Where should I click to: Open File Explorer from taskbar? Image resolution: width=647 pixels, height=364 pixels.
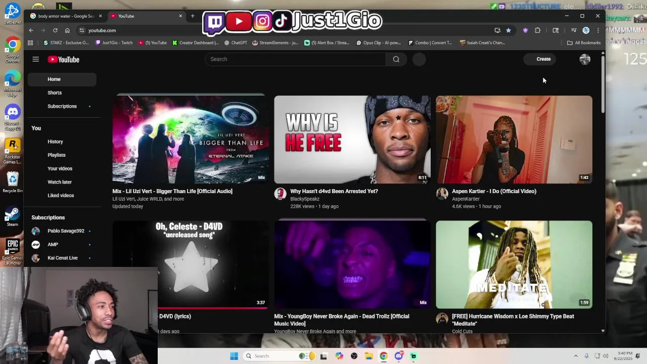(369, 356)
